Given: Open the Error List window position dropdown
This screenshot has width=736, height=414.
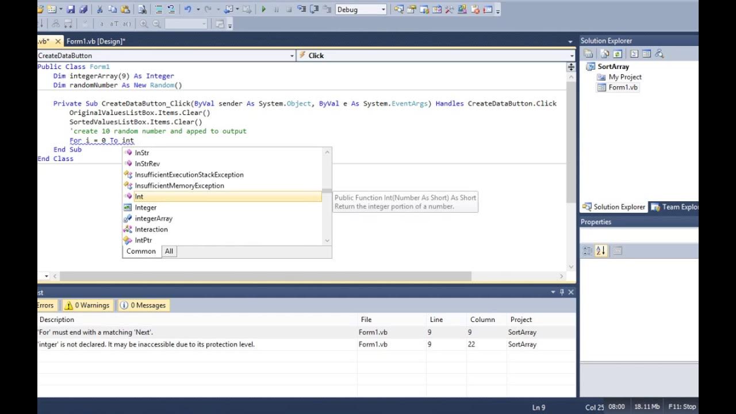Looking at the screenshot, I should pos(553,292).
